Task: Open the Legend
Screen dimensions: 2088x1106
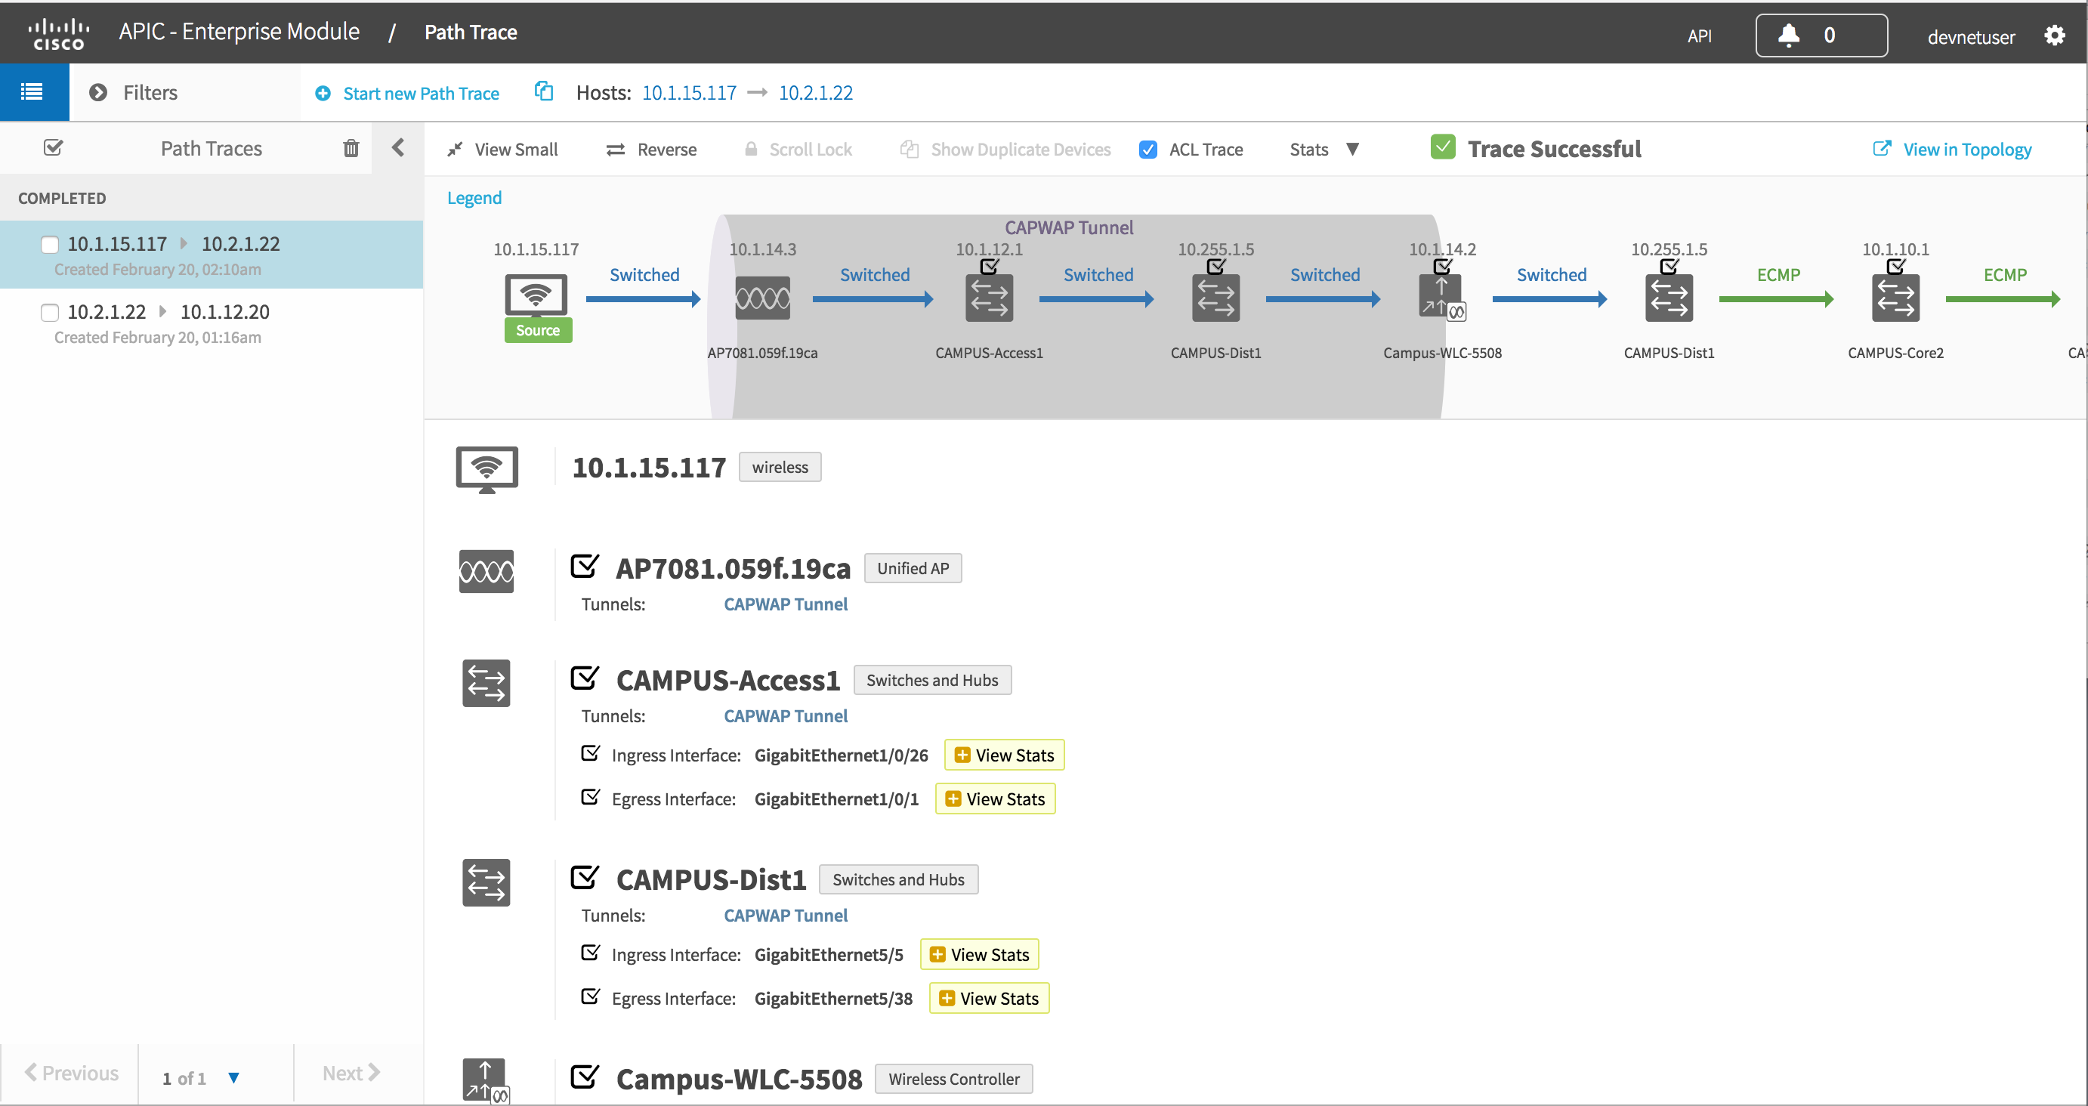Action: click(x=474, y=198)
